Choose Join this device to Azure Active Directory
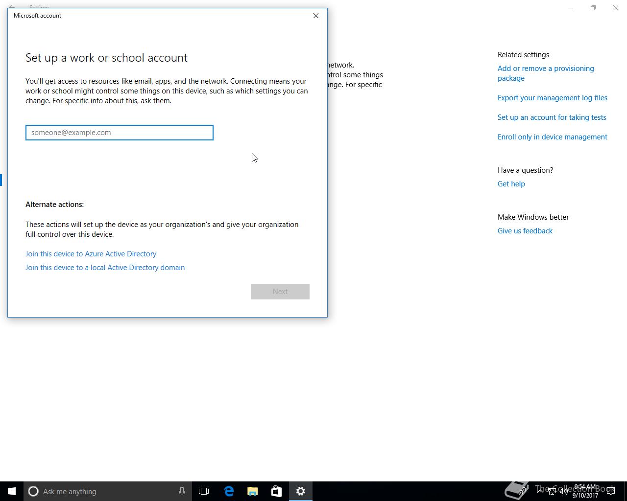 click(x=91, y=254)
